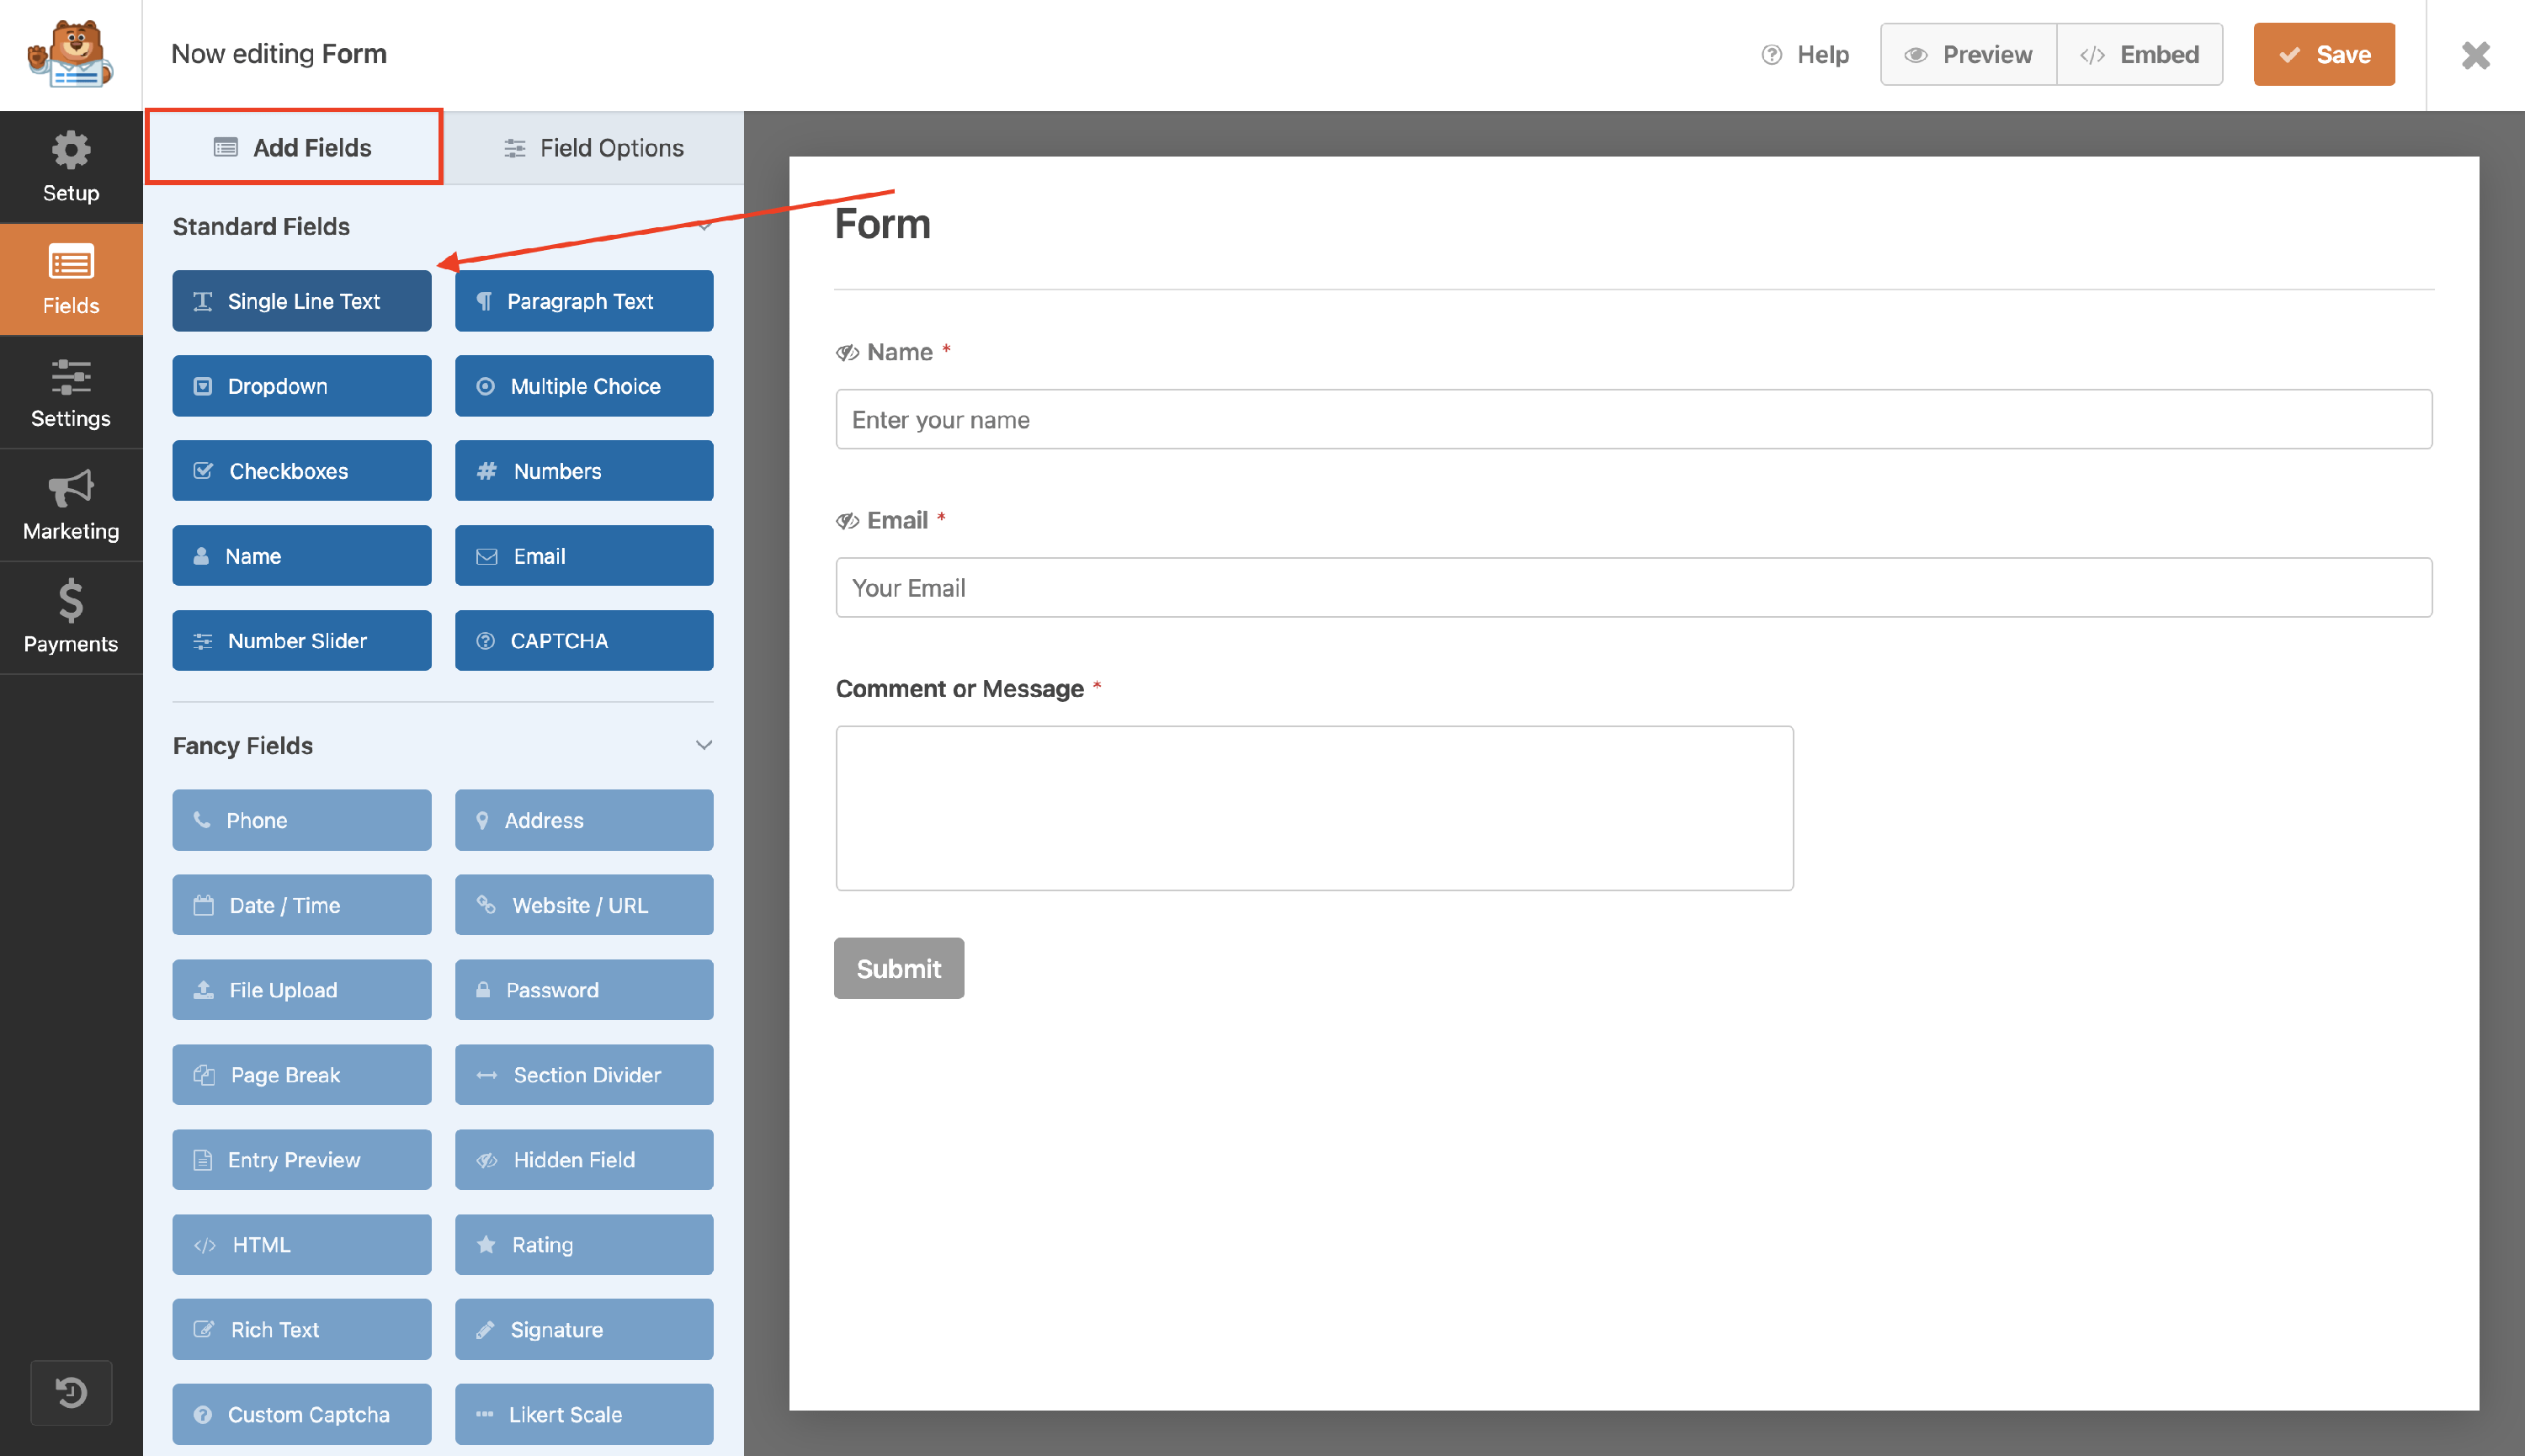The height and width of the screenshot is (1456, 2525).
Task: Switch to the Add Fields tab
Action: point(293,148)
